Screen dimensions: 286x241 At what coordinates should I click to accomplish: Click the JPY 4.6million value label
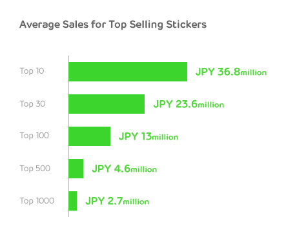point(125,169)
